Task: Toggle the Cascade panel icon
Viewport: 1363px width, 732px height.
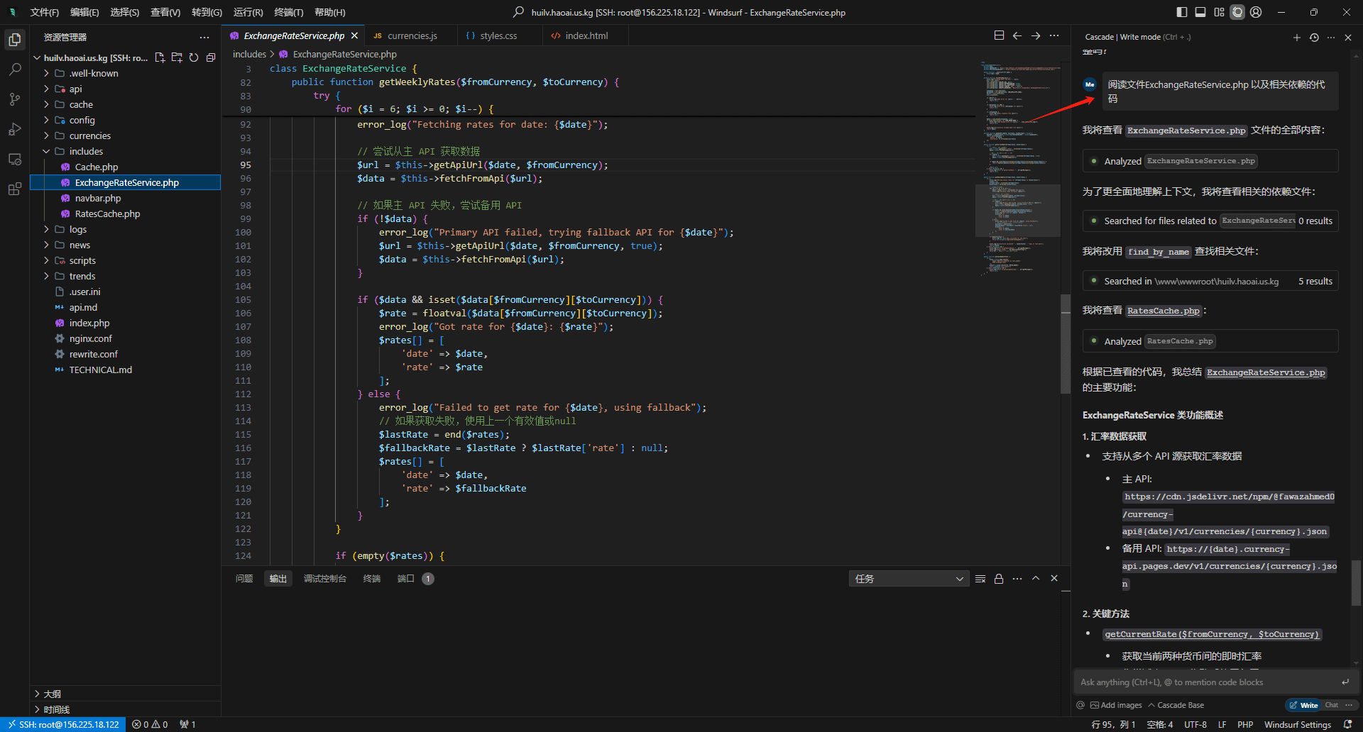Action: pyautogui.click(x=1237, y=12)
